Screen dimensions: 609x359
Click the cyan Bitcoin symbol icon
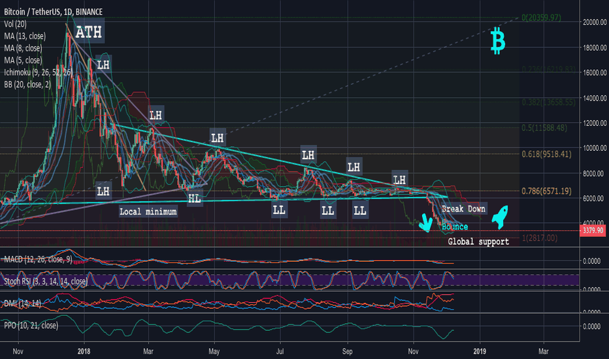[x=497, y=40]
